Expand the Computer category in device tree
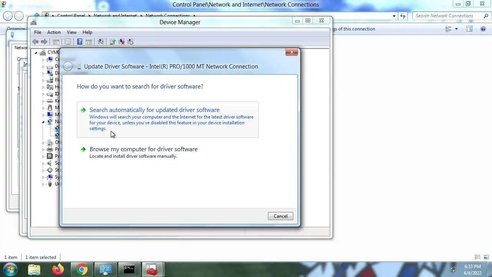Image resolution: width=492 pixels, height=277 pixels. 43,60
